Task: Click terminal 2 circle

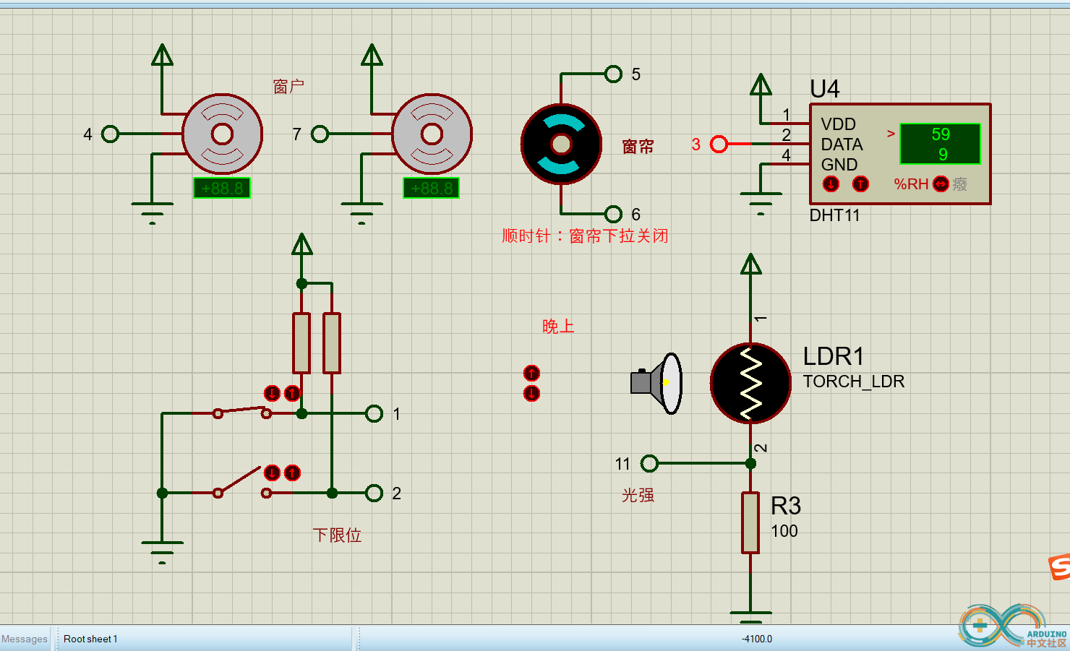Action: coord(374,493)
